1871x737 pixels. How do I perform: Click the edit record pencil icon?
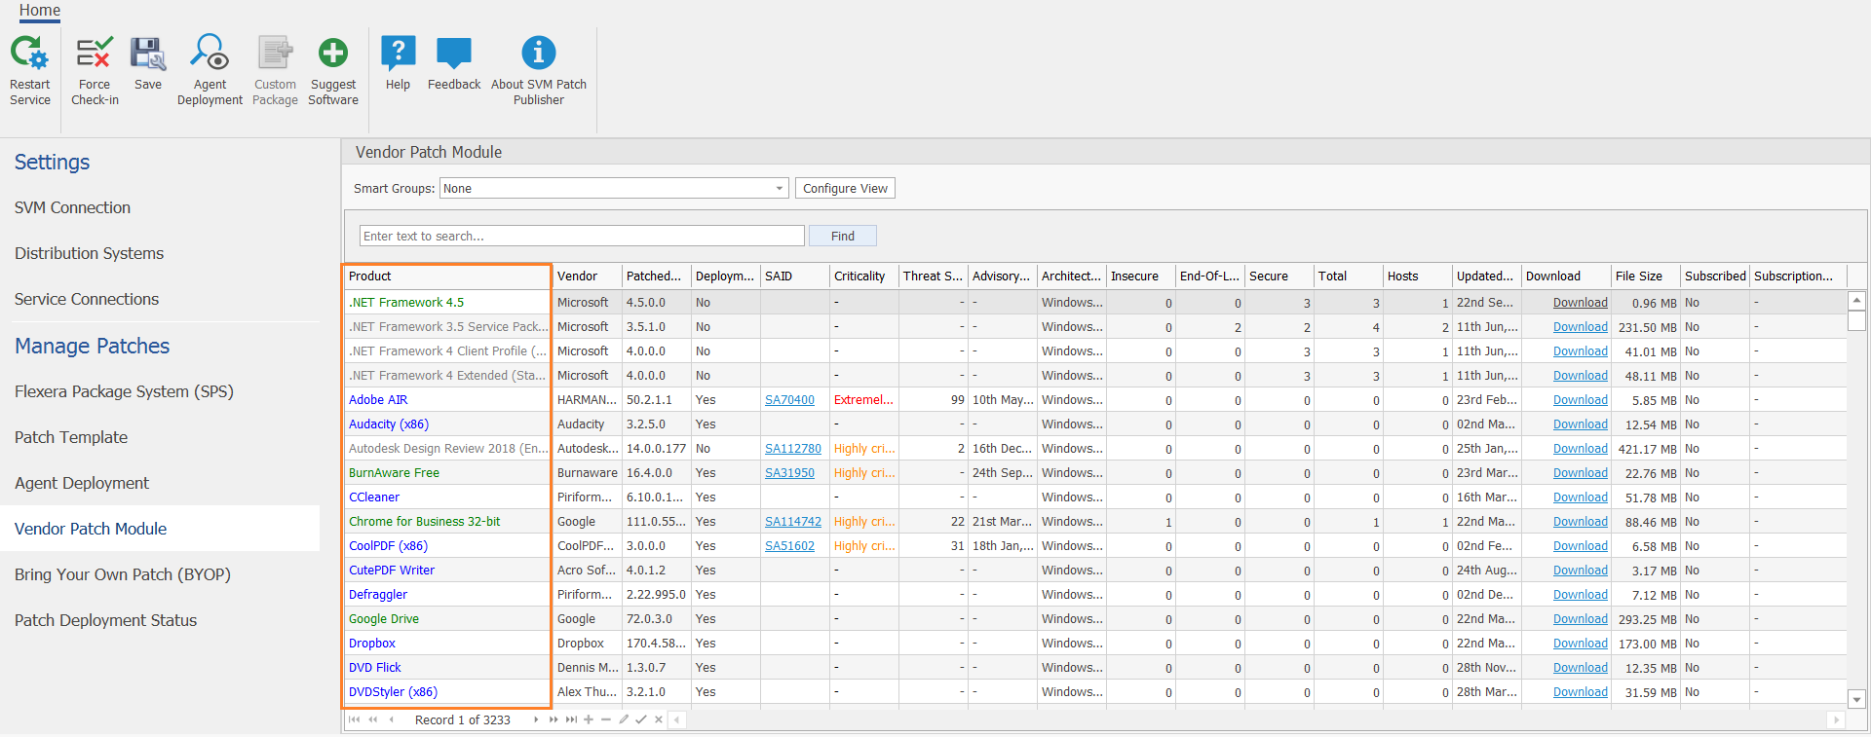pyautogui.click(x=624, y=719)
